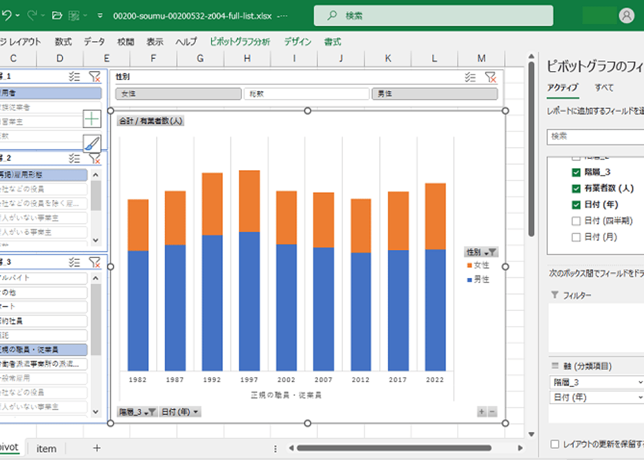Switch to the すべて tab in field pane
The height and width of the screenshot is (460, 644).
(604, 88)
